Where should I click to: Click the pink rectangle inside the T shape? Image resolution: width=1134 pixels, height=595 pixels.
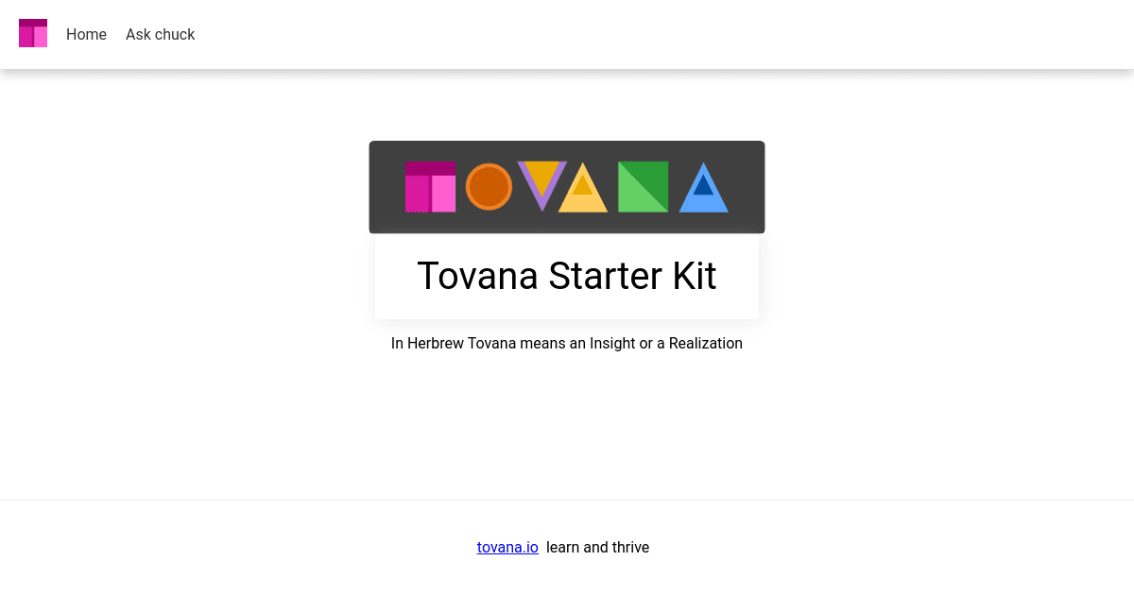[444, 194]
